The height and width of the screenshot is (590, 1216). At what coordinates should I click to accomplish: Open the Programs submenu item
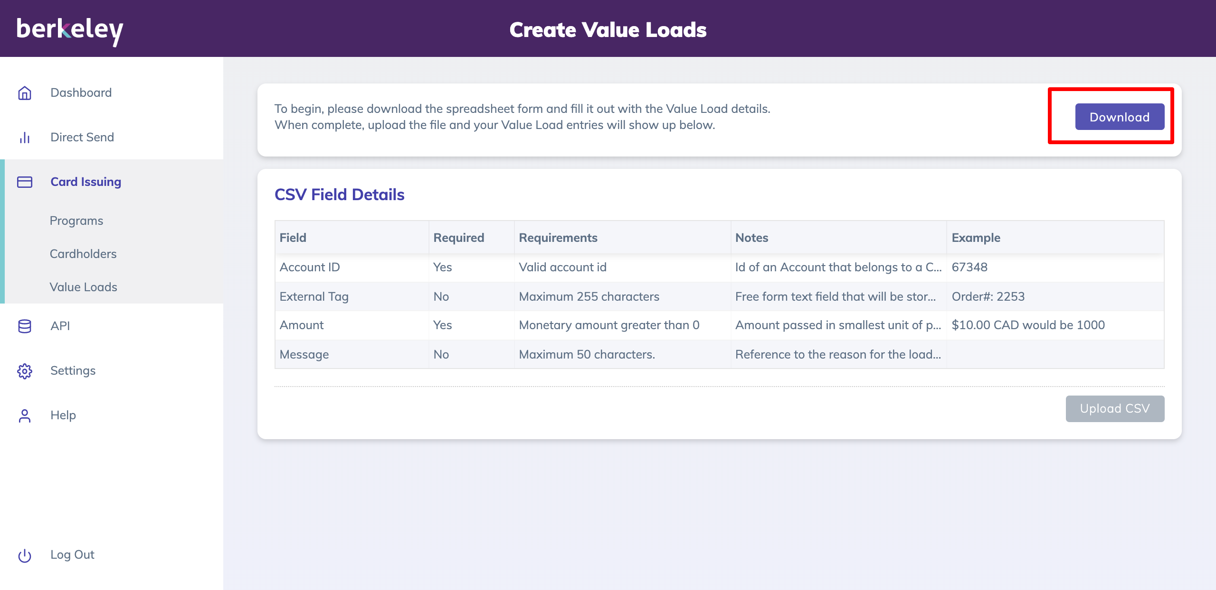[x=76, y=221]
